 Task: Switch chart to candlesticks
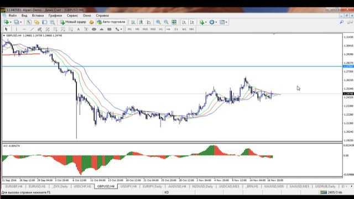[x=141, y=22]
